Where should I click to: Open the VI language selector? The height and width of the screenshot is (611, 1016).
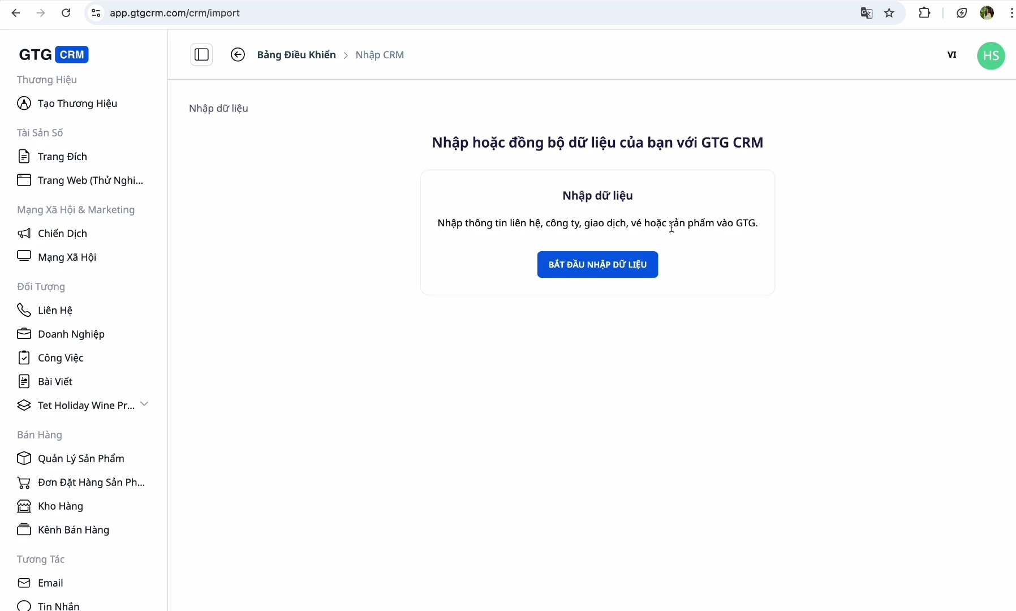(952, 55)
